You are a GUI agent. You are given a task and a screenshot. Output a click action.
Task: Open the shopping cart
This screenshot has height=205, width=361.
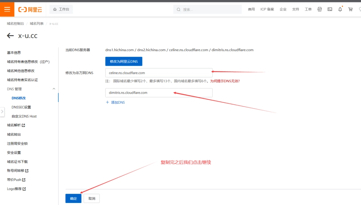(350, 9)
